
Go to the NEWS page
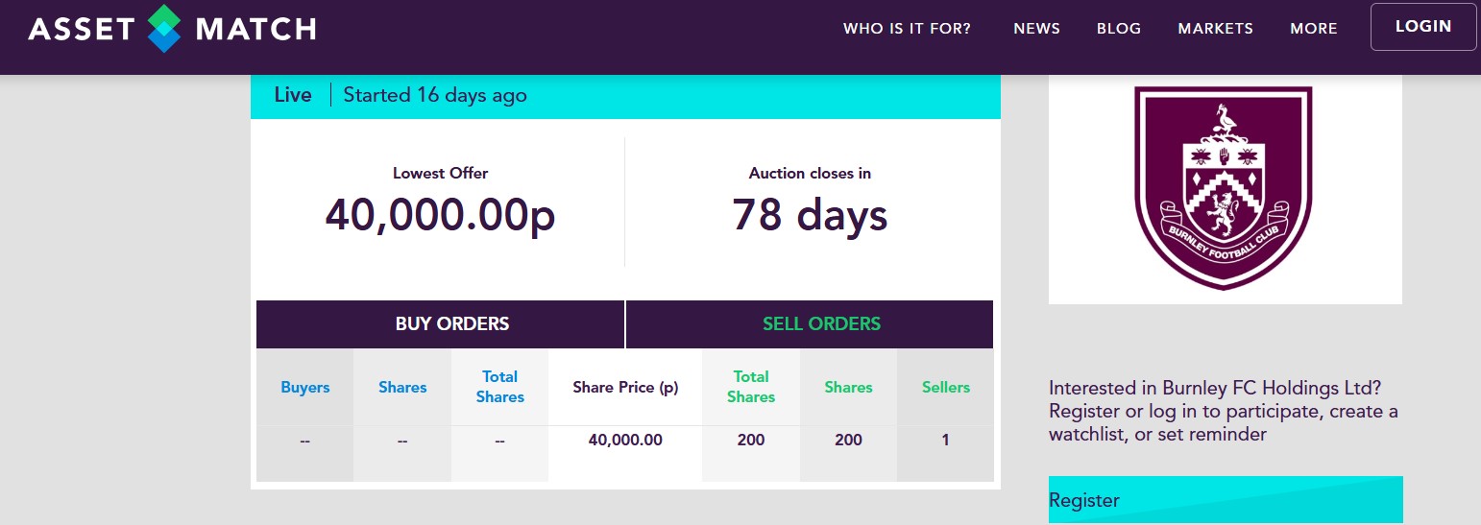[1036, 29]
